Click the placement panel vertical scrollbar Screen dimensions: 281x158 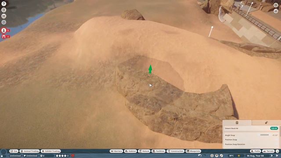280,131
